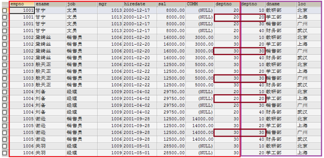Select the COMM column header
Image resolution: width=324 pixels, height=158 pixels.
pos(200,4)
